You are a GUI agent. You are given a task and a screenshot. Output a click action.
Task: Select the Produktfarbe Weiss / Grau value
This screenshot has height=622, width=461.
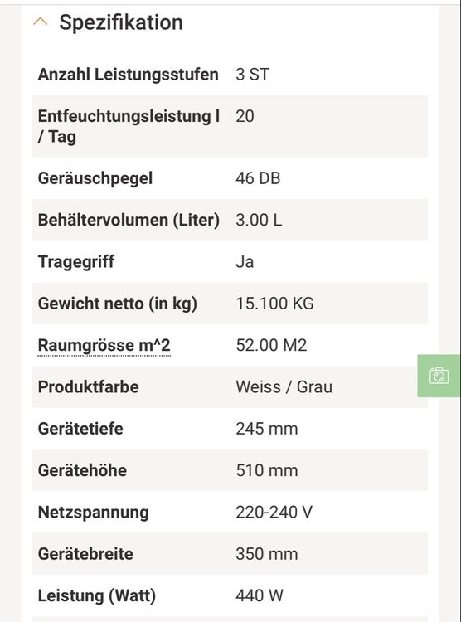pyautogui.click(x=284, y=386)
